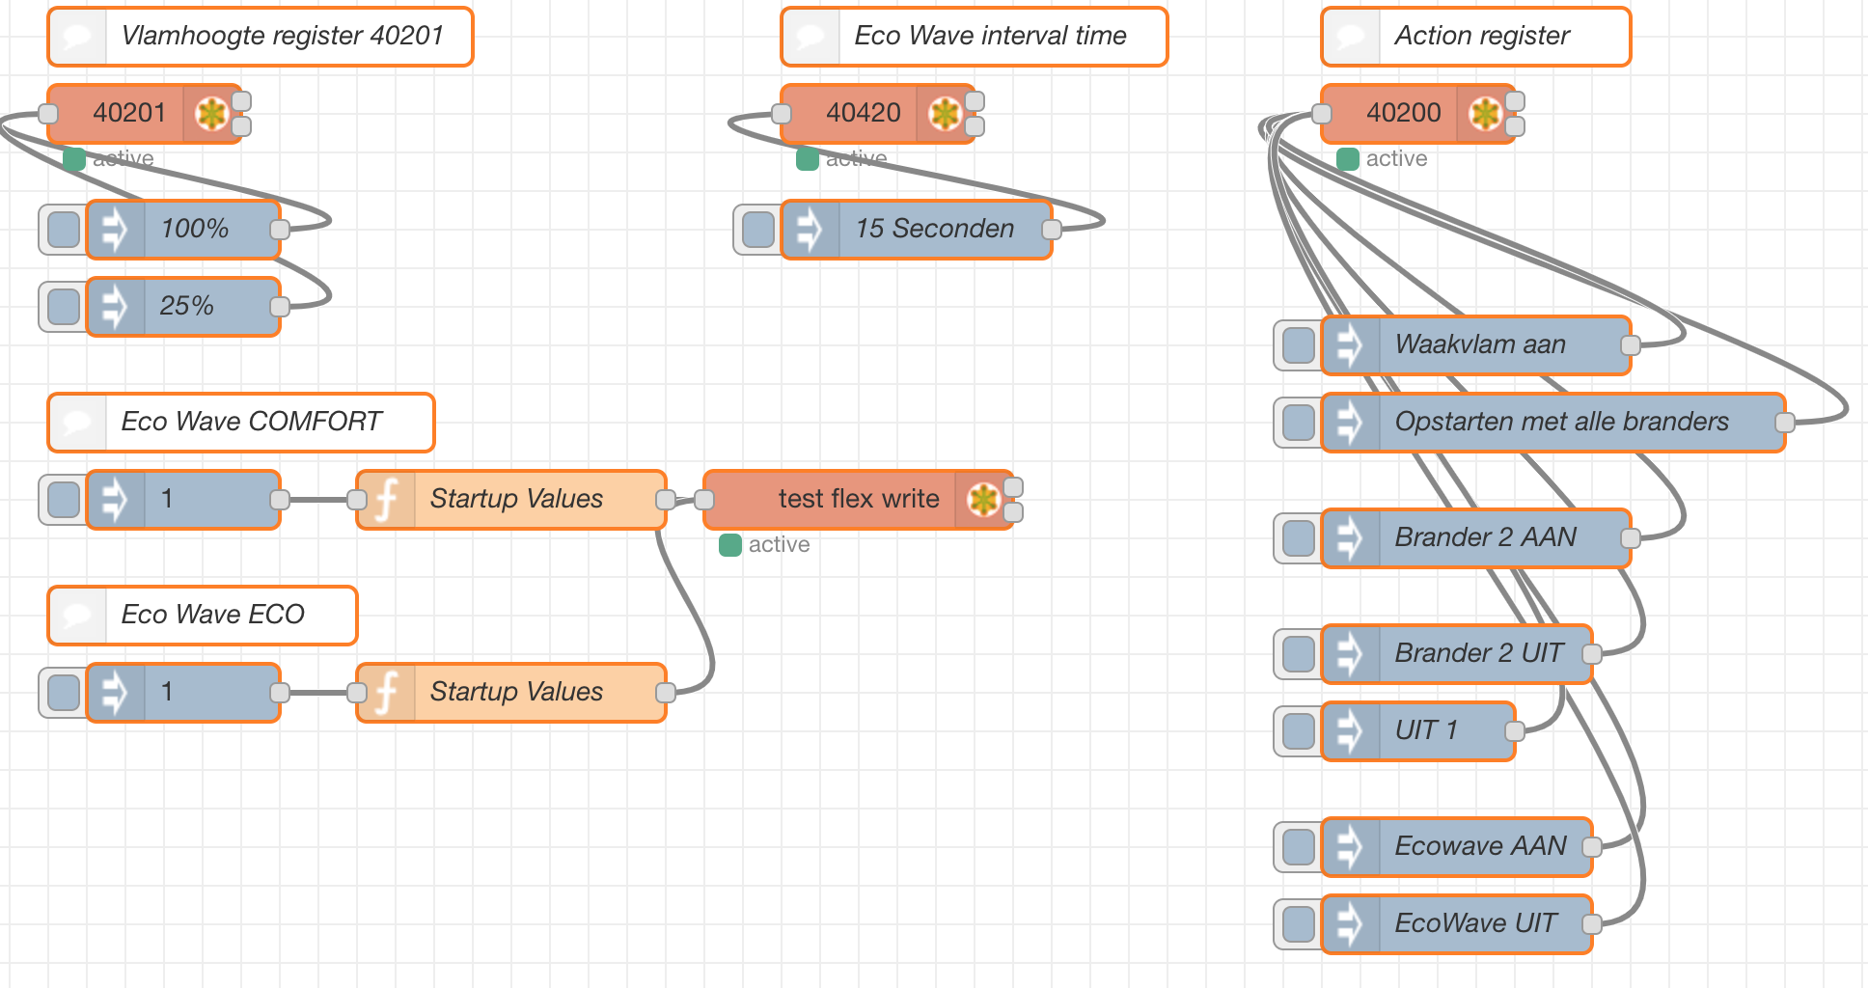Click the input port of test flex write
The height and width of the screenshot is (988, 1868).
704,500
